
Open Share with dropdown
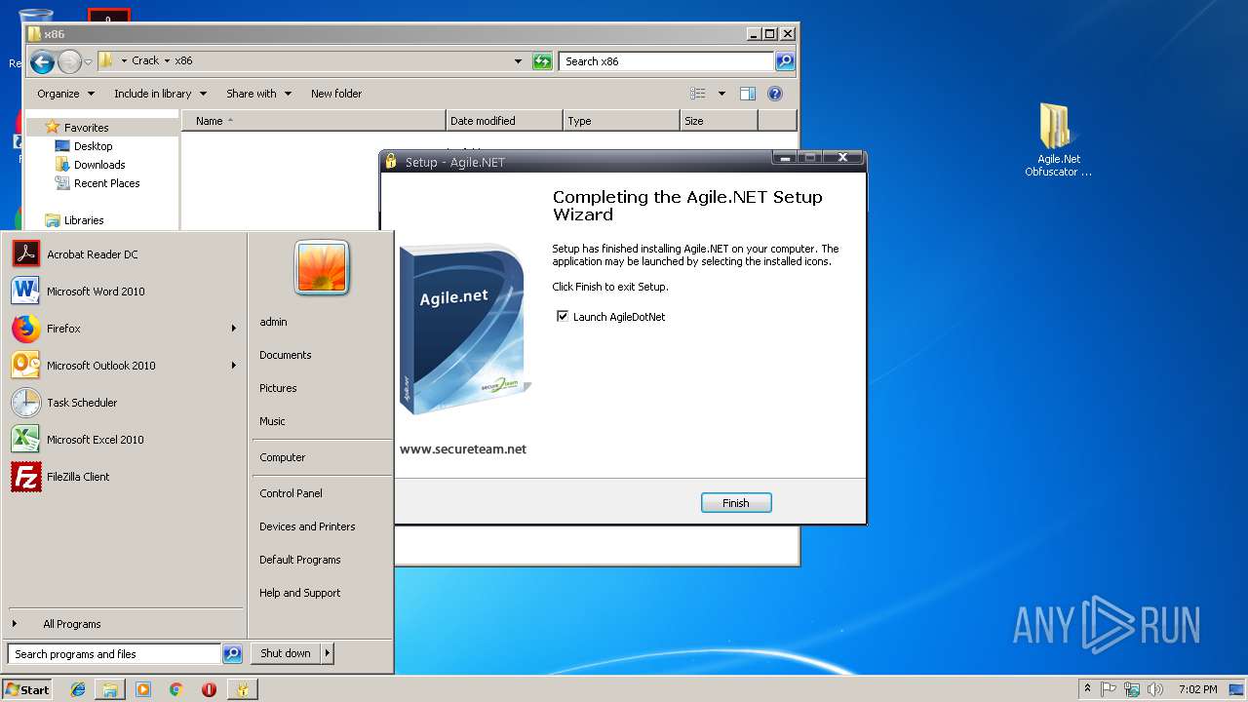259,94
